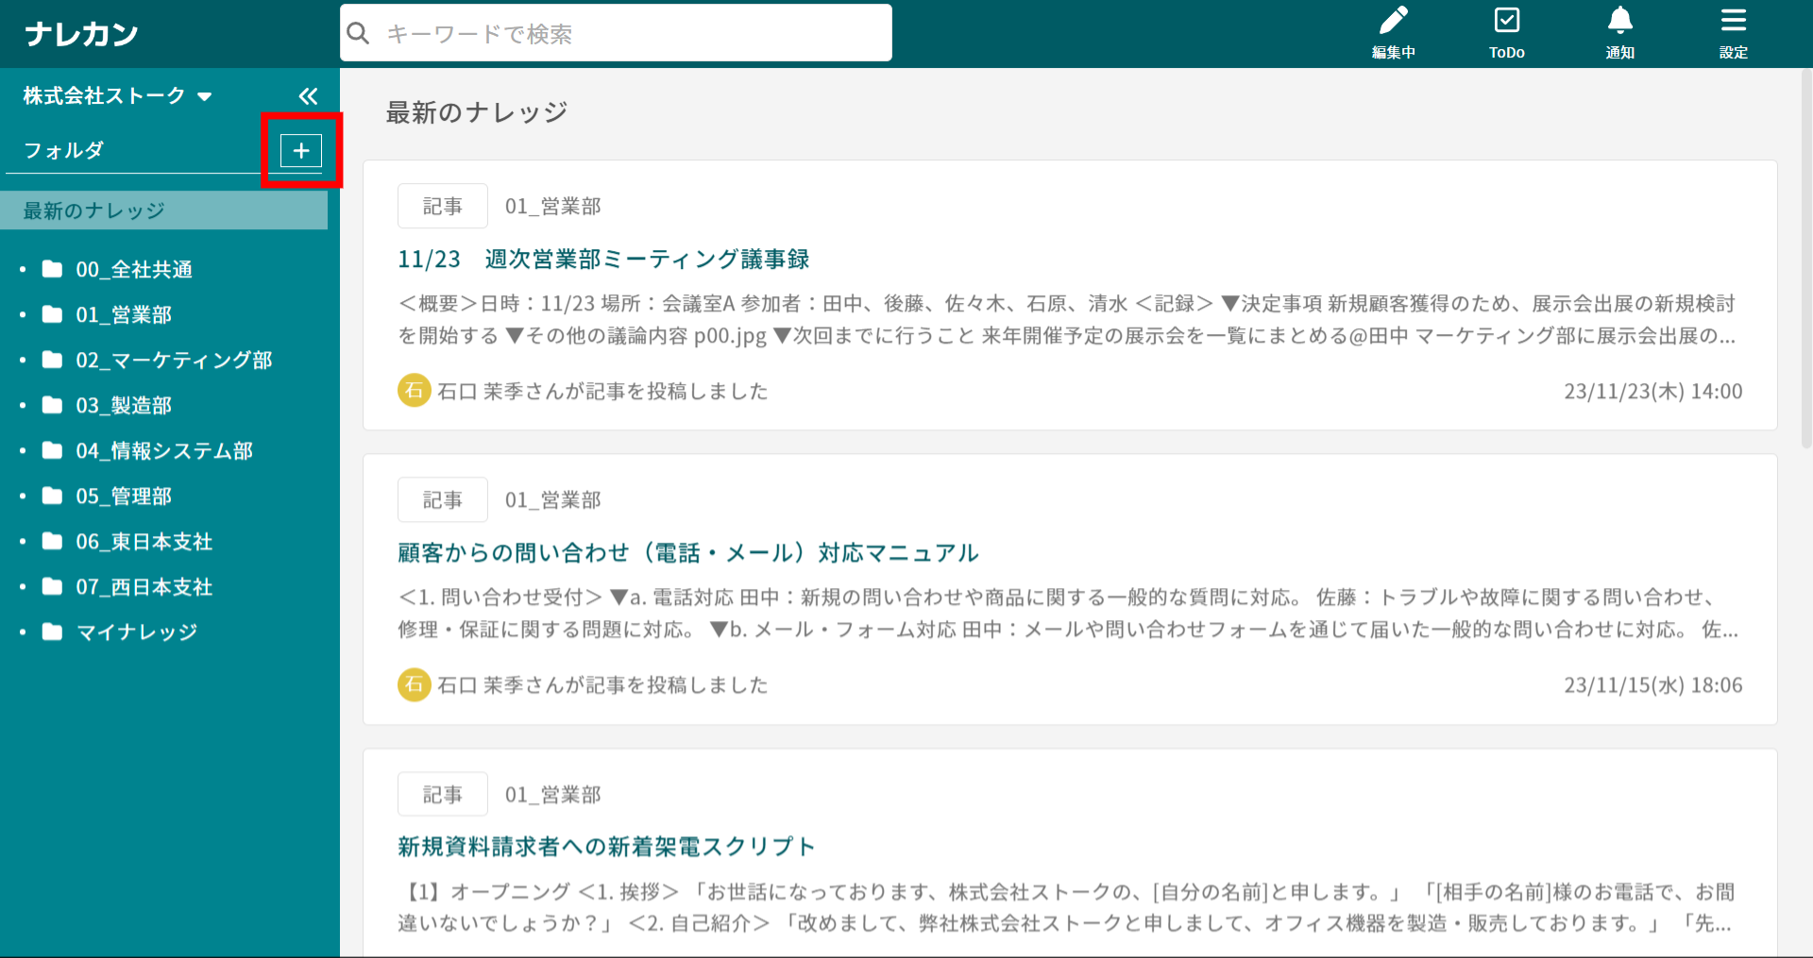The width and height of the screenshot is (1813, 958).
Task: Click the vertical scrollbar on the right
Action: tap(1805, 283)
